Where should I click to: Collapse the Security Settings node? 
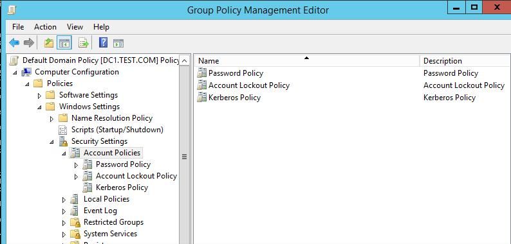52,142
